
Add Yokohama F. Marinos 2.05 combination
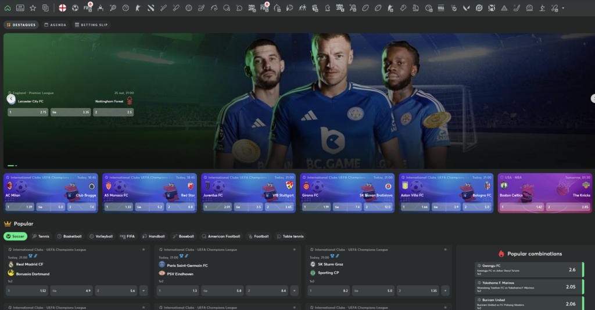(x=529, y=287)
